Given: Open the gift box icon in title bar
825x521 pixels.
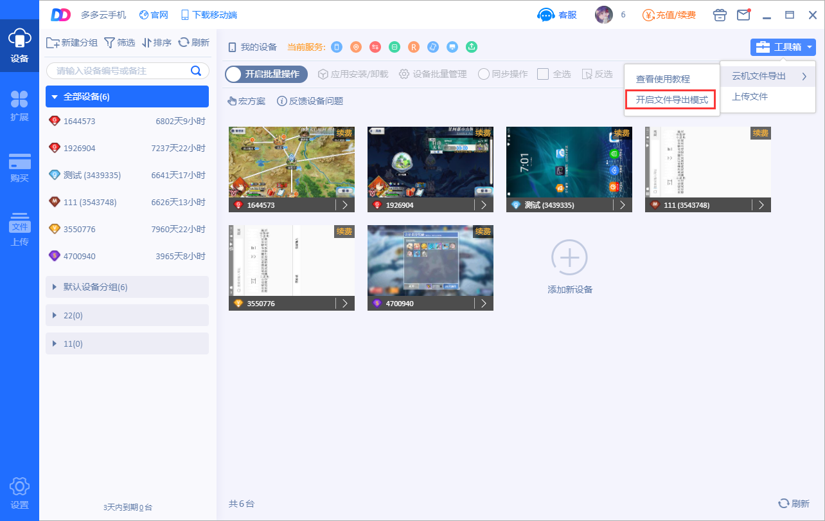Looking at the screenshot, I should click(x=720, y=15).
